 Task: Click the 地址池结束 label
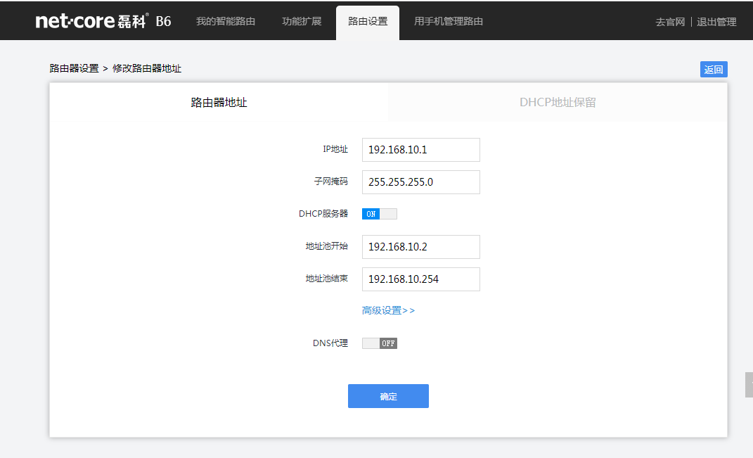[326, 279]
